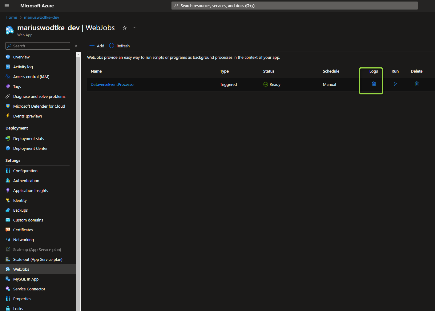
Task: Open logs for DataverseEventProcessor
Action: pos(373,84)
